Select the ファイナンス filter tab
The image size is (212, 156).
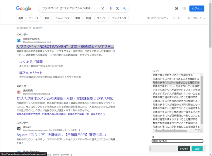coord(119,18)
